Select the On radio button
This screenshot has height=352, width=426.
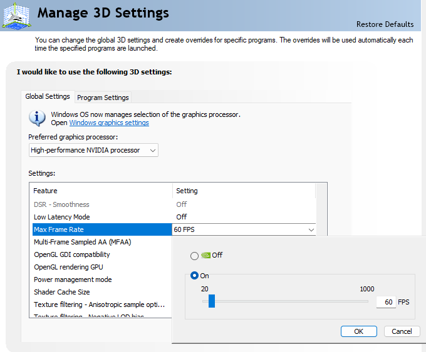tap(194, 276)
